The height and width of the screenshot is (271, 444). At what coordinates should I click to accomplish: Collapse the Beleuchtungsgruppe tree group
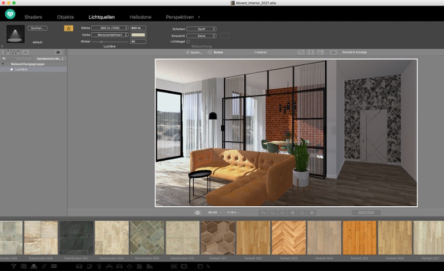pyautogui.click(x=3, y=64)
